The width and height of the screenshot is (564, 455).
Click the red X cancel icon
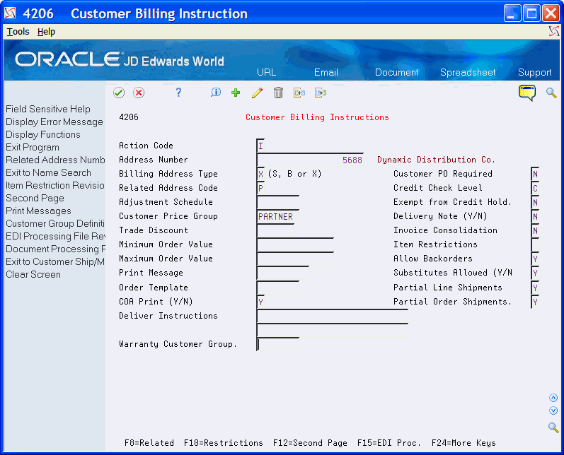pos(139,93)
